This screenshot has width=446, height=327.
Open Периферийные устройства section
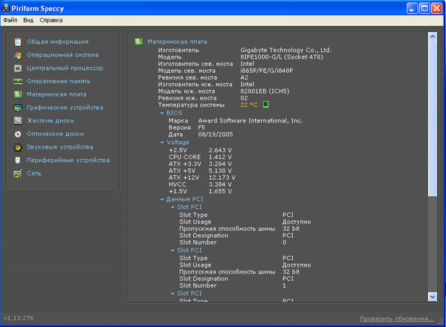[x=68, y=161]
